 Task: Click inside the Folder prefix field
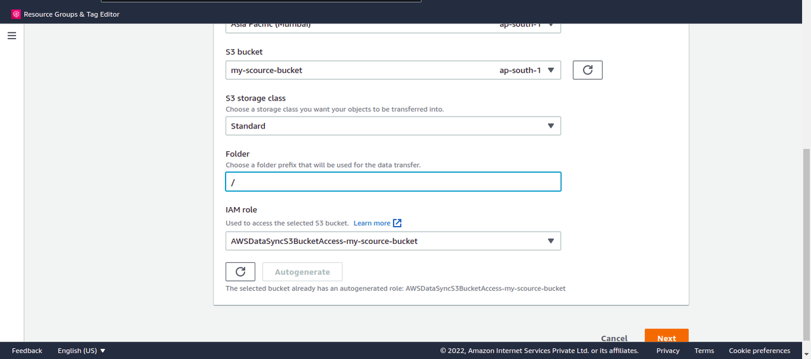pyautogui.click(x=393, y=182)
